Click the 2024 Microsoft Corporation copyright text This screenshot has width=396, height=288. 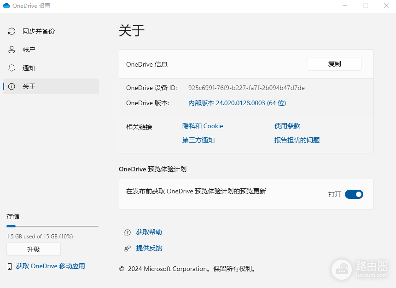point(186,269)
